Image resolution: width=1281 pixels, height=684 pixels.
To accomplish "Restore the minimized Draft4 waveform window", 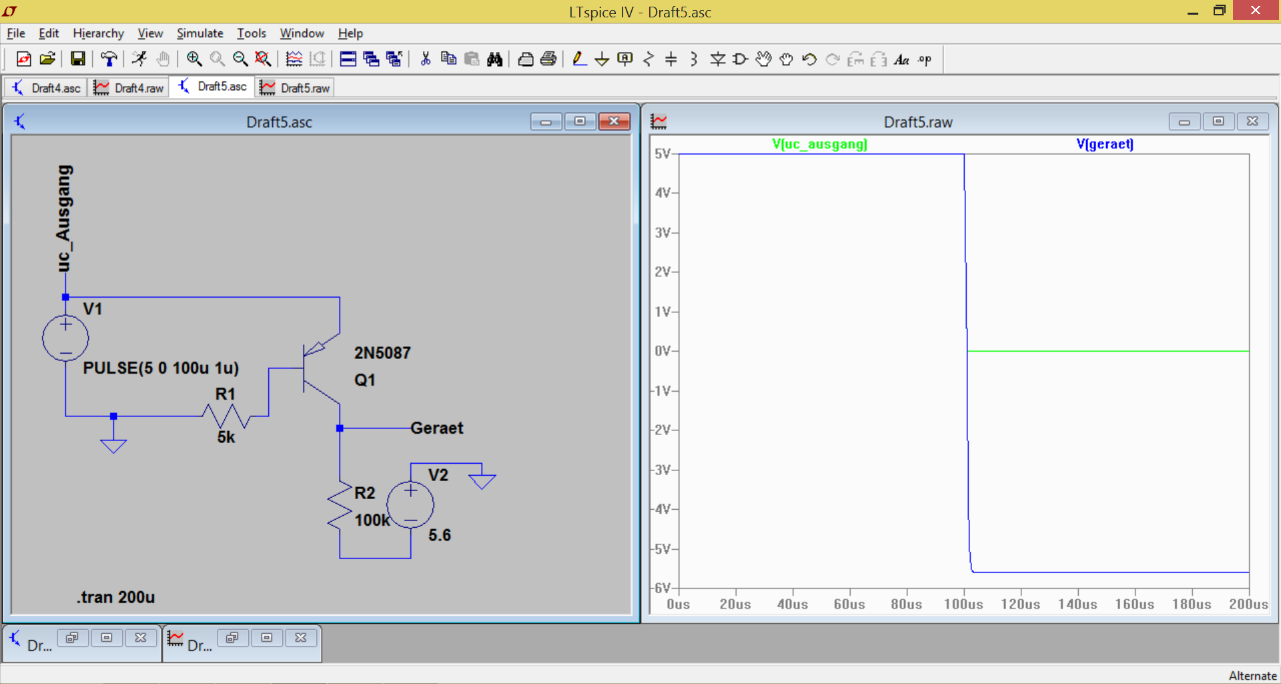I will coord(232,638).
